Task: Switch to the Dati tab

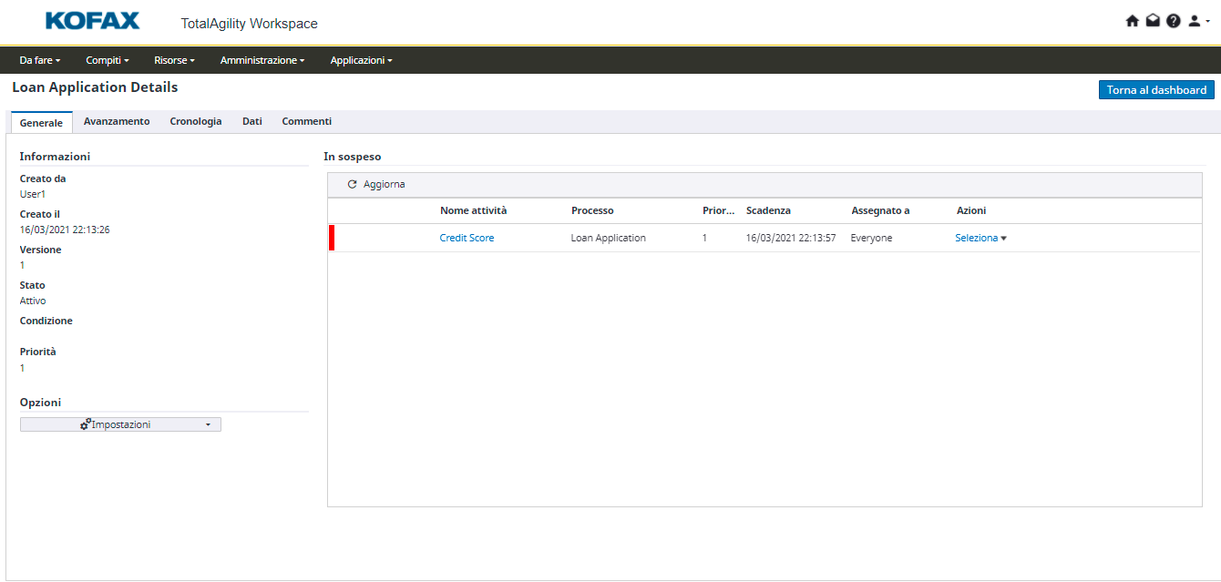Action: pos(252,121)
